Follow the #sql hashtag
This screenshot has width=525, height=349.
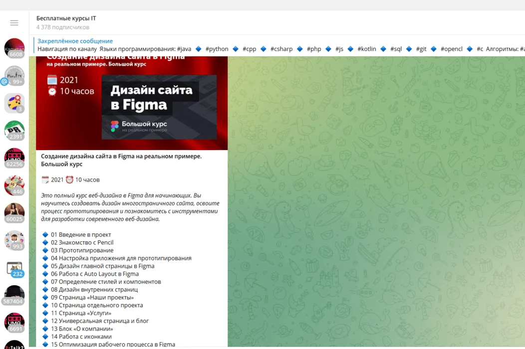coord(396,49)
